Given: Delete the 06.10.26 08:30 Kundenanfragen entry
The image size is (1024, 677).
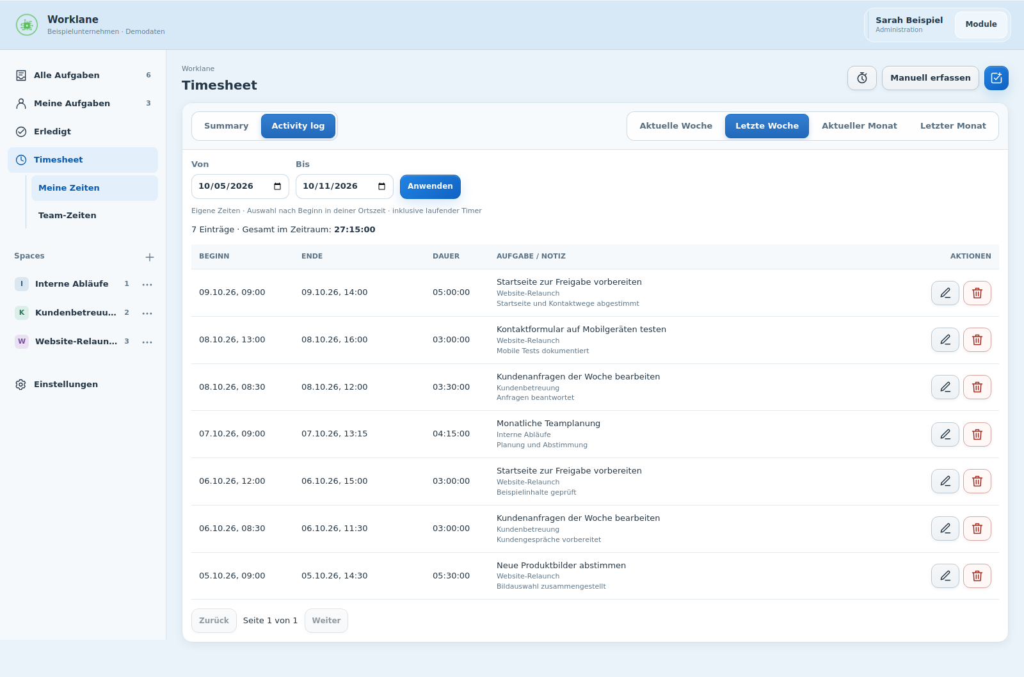Looking at the screenshot, I should [977, 529].
